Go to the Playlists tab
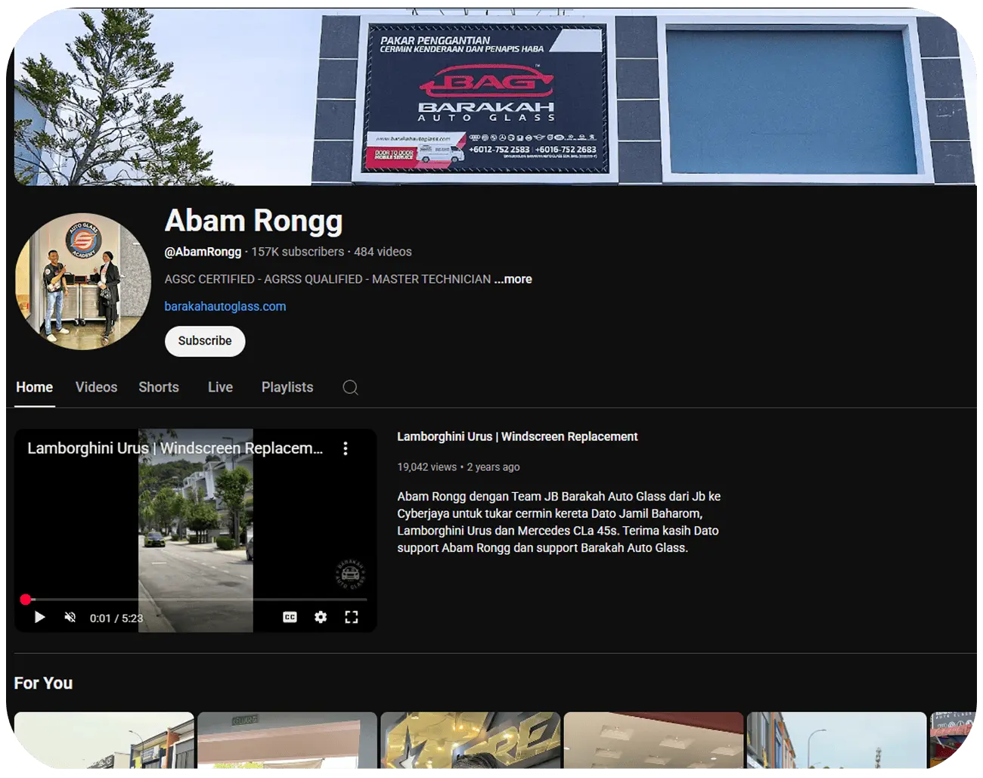The image size is (983, 778). [x=287, y=387]
